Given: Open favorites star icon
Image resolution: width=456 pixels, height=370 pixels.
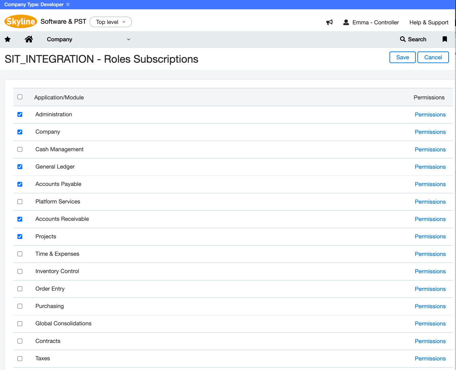Looking at the screenshot, I should (8, 39).
